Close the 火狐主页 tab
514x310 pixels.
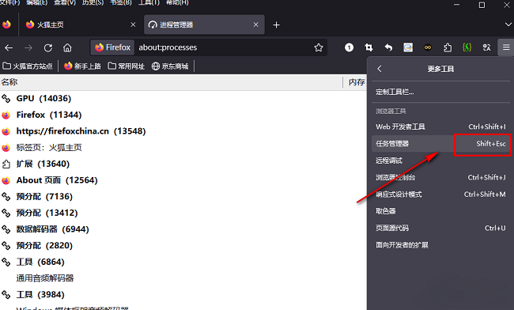click(x=133, y=25)
